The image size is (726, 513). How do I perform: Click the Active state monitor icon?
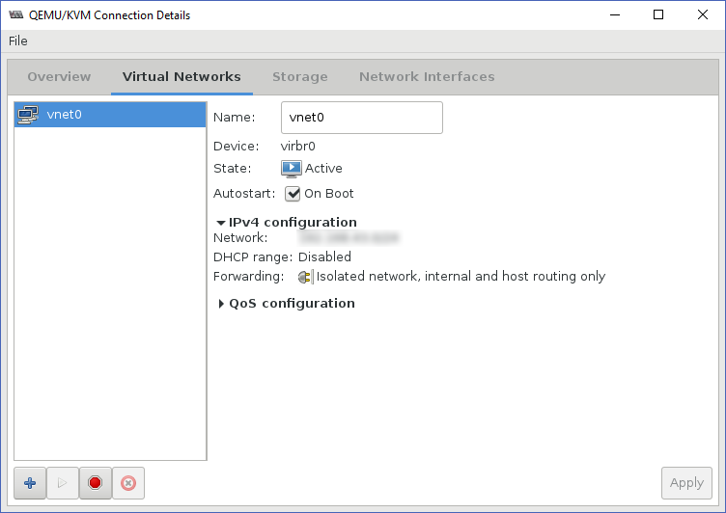pyautogui.click(x=292, y=169)
